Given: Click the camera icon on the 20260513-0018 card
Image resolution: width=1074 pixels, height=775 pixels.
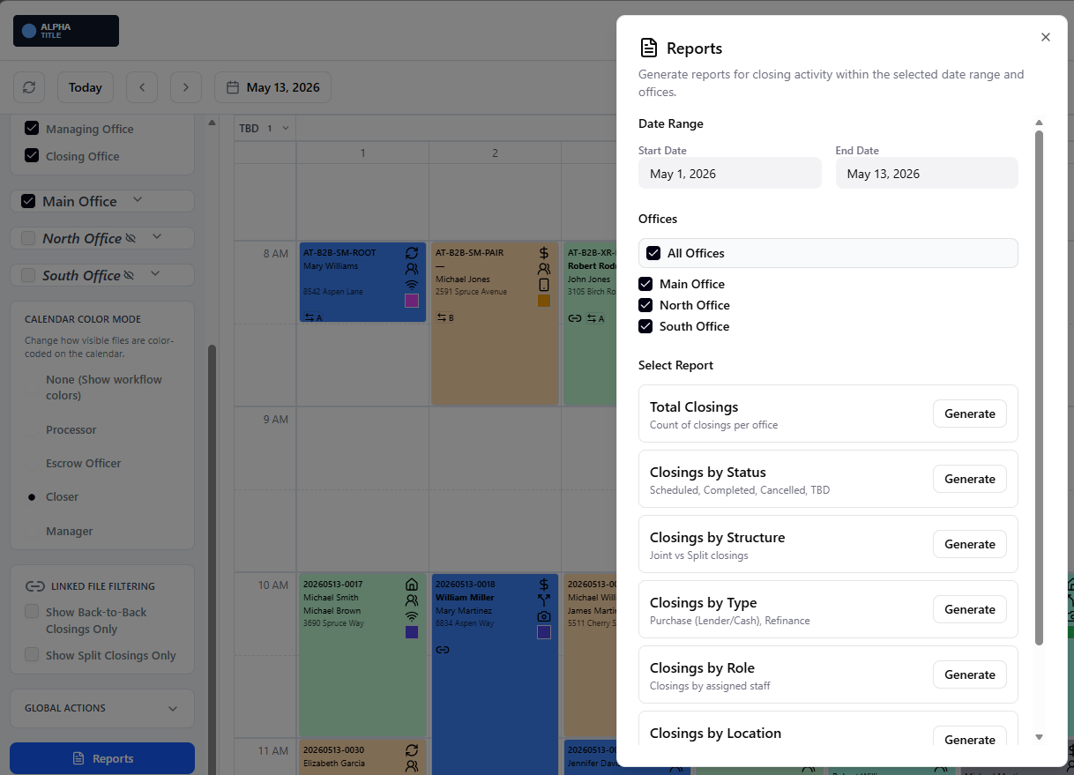Looking at the screenshot, I should 544,616.
